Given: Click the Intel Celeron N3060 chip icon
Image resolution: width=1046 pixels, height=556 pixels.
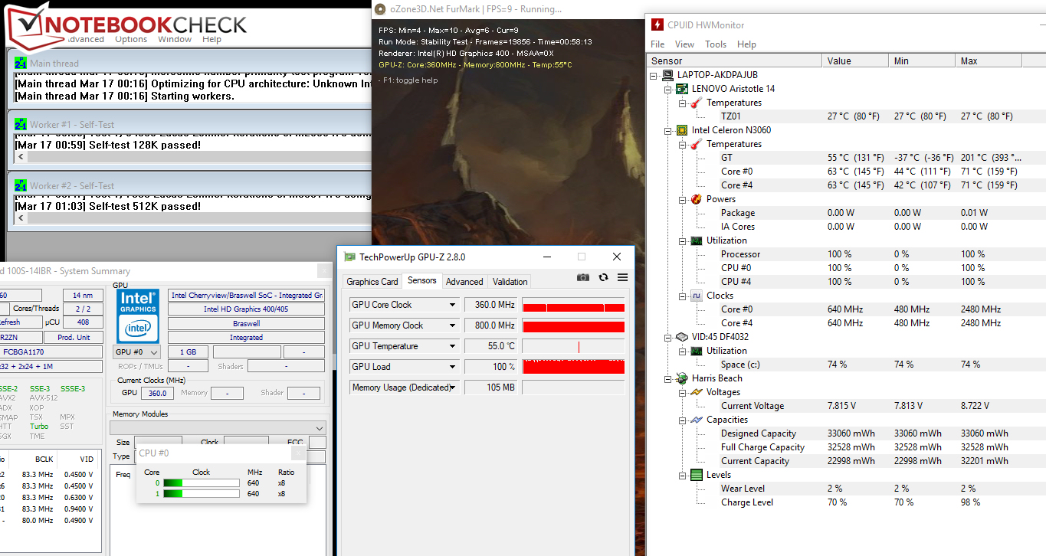Looking at the screenshot, I should (682, 130).
